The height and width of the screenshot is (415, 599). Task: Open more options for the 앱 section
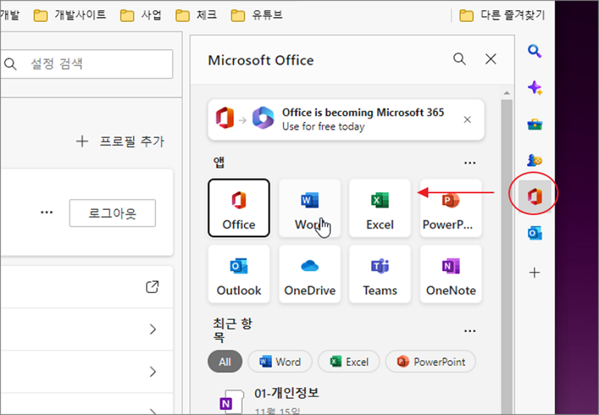point(470,163)
